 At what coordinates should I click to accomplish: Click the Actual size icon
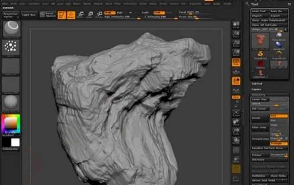coord(236,43)
